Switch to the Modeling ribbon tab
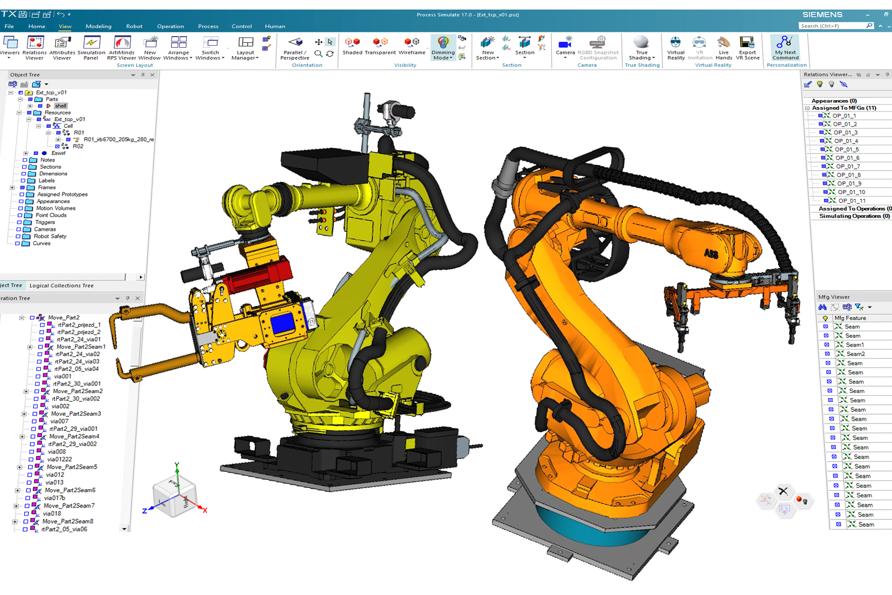892x595 pixels. [98, 26]
